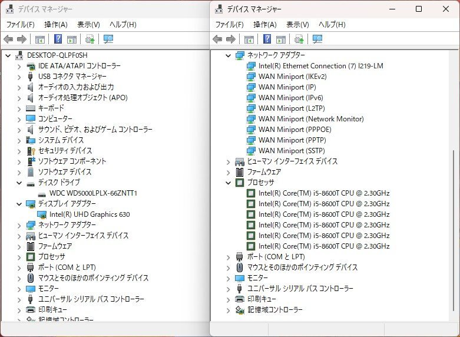Select WAN Miniport (L2TP) entry
Image resolution: width=460 pixels, height=337 pixels.
pyautogui.click(x=292, y=108)
